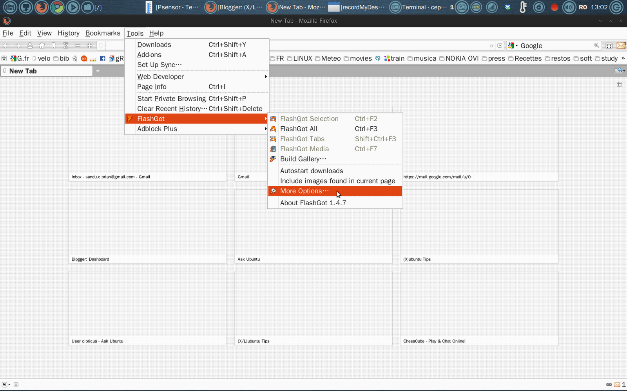Open the ChessCube thumbnail tile
Image resolution: width=627 pixels, height=391 pixels.
click(479, 308)
